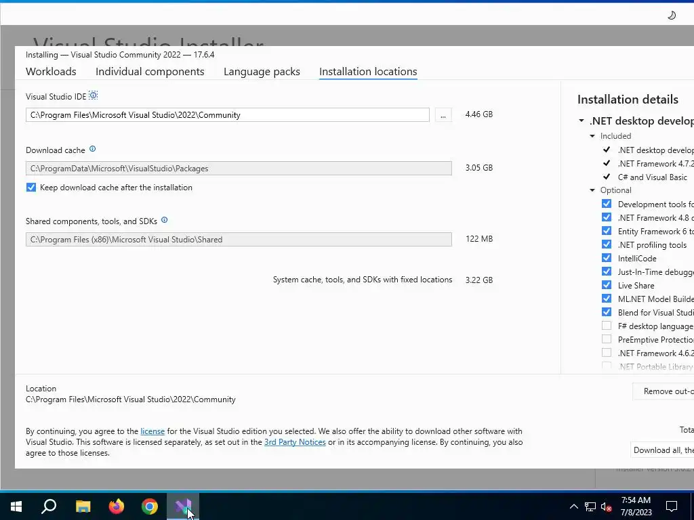Click the Visual Studio IDE path field
Screen dimensions: 694x520
(x=228, y=115)
